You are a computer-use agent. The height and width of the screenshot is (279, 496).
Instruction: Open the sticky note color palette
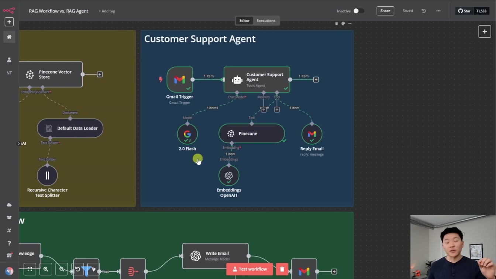click(x=343, y=24)
